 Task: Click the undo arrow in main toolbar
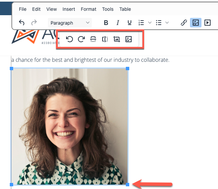22,22
